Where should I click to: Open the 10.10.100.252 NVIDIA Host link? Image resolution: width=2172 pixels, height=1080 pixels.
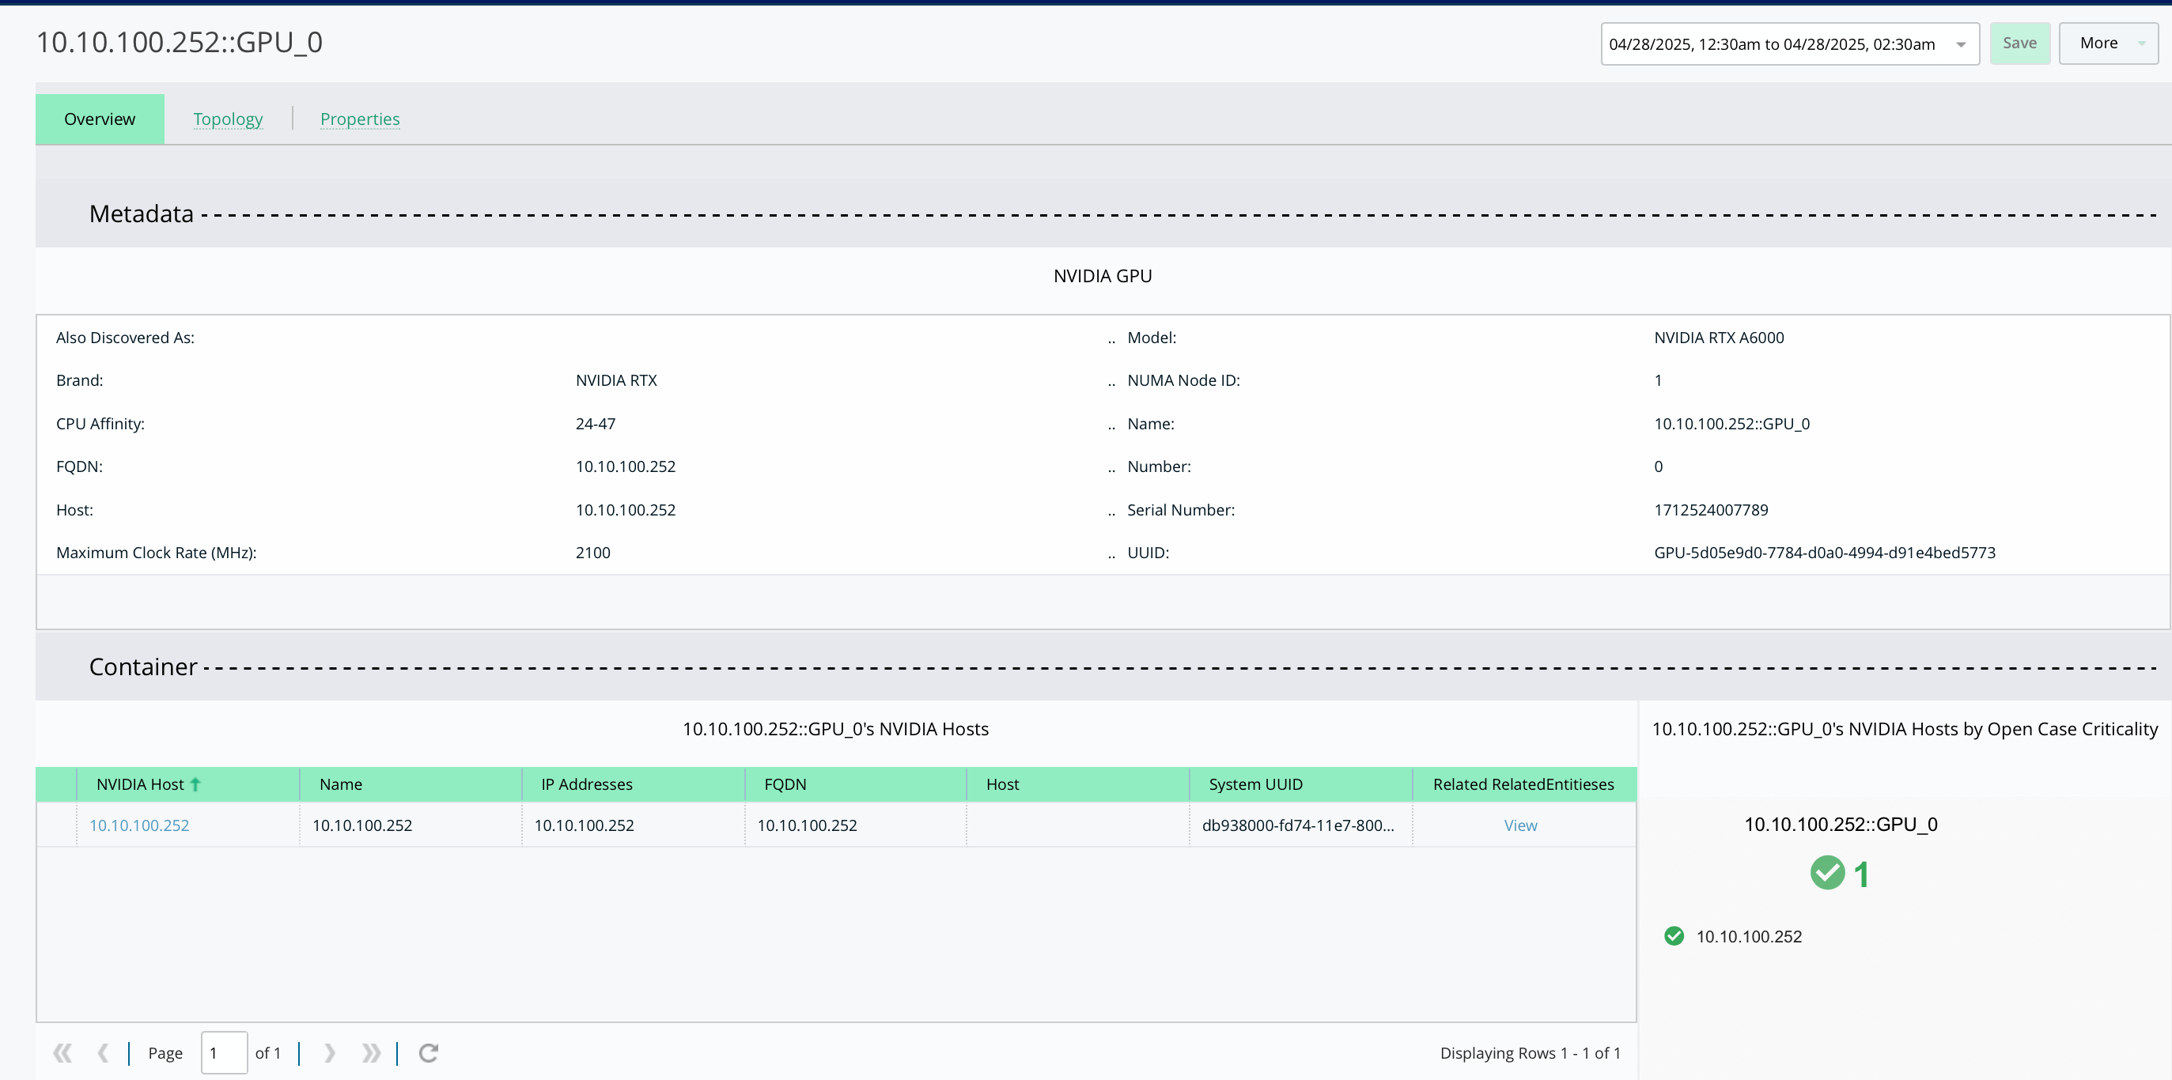(139, 825)
